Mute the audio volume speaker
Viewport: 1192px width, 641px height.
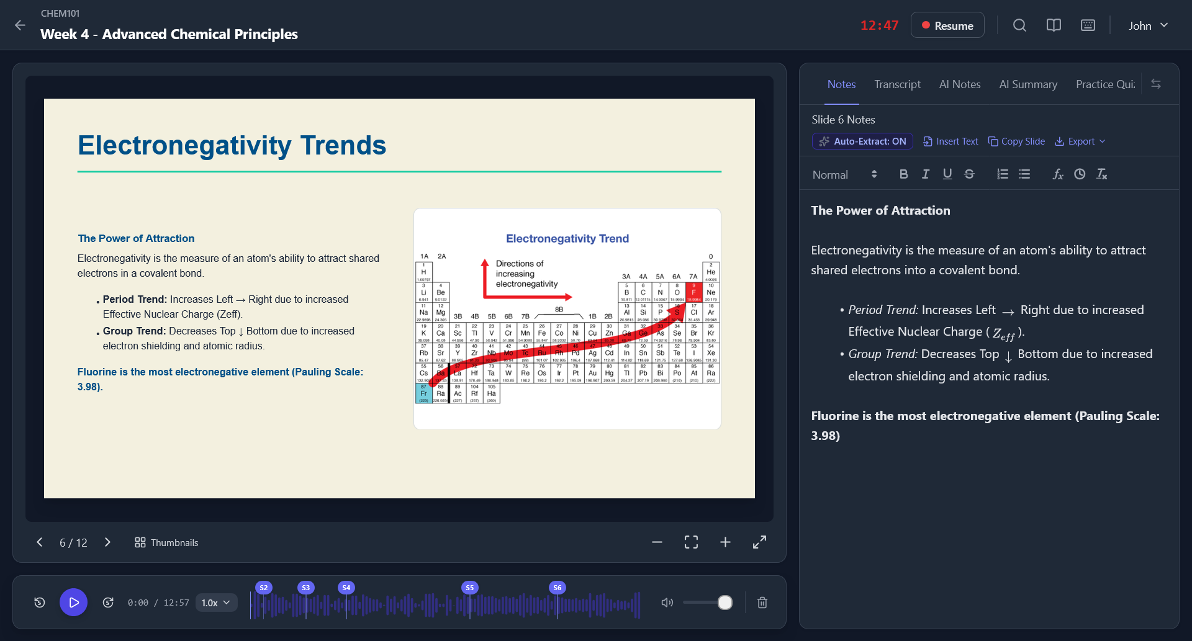point(667,603)
